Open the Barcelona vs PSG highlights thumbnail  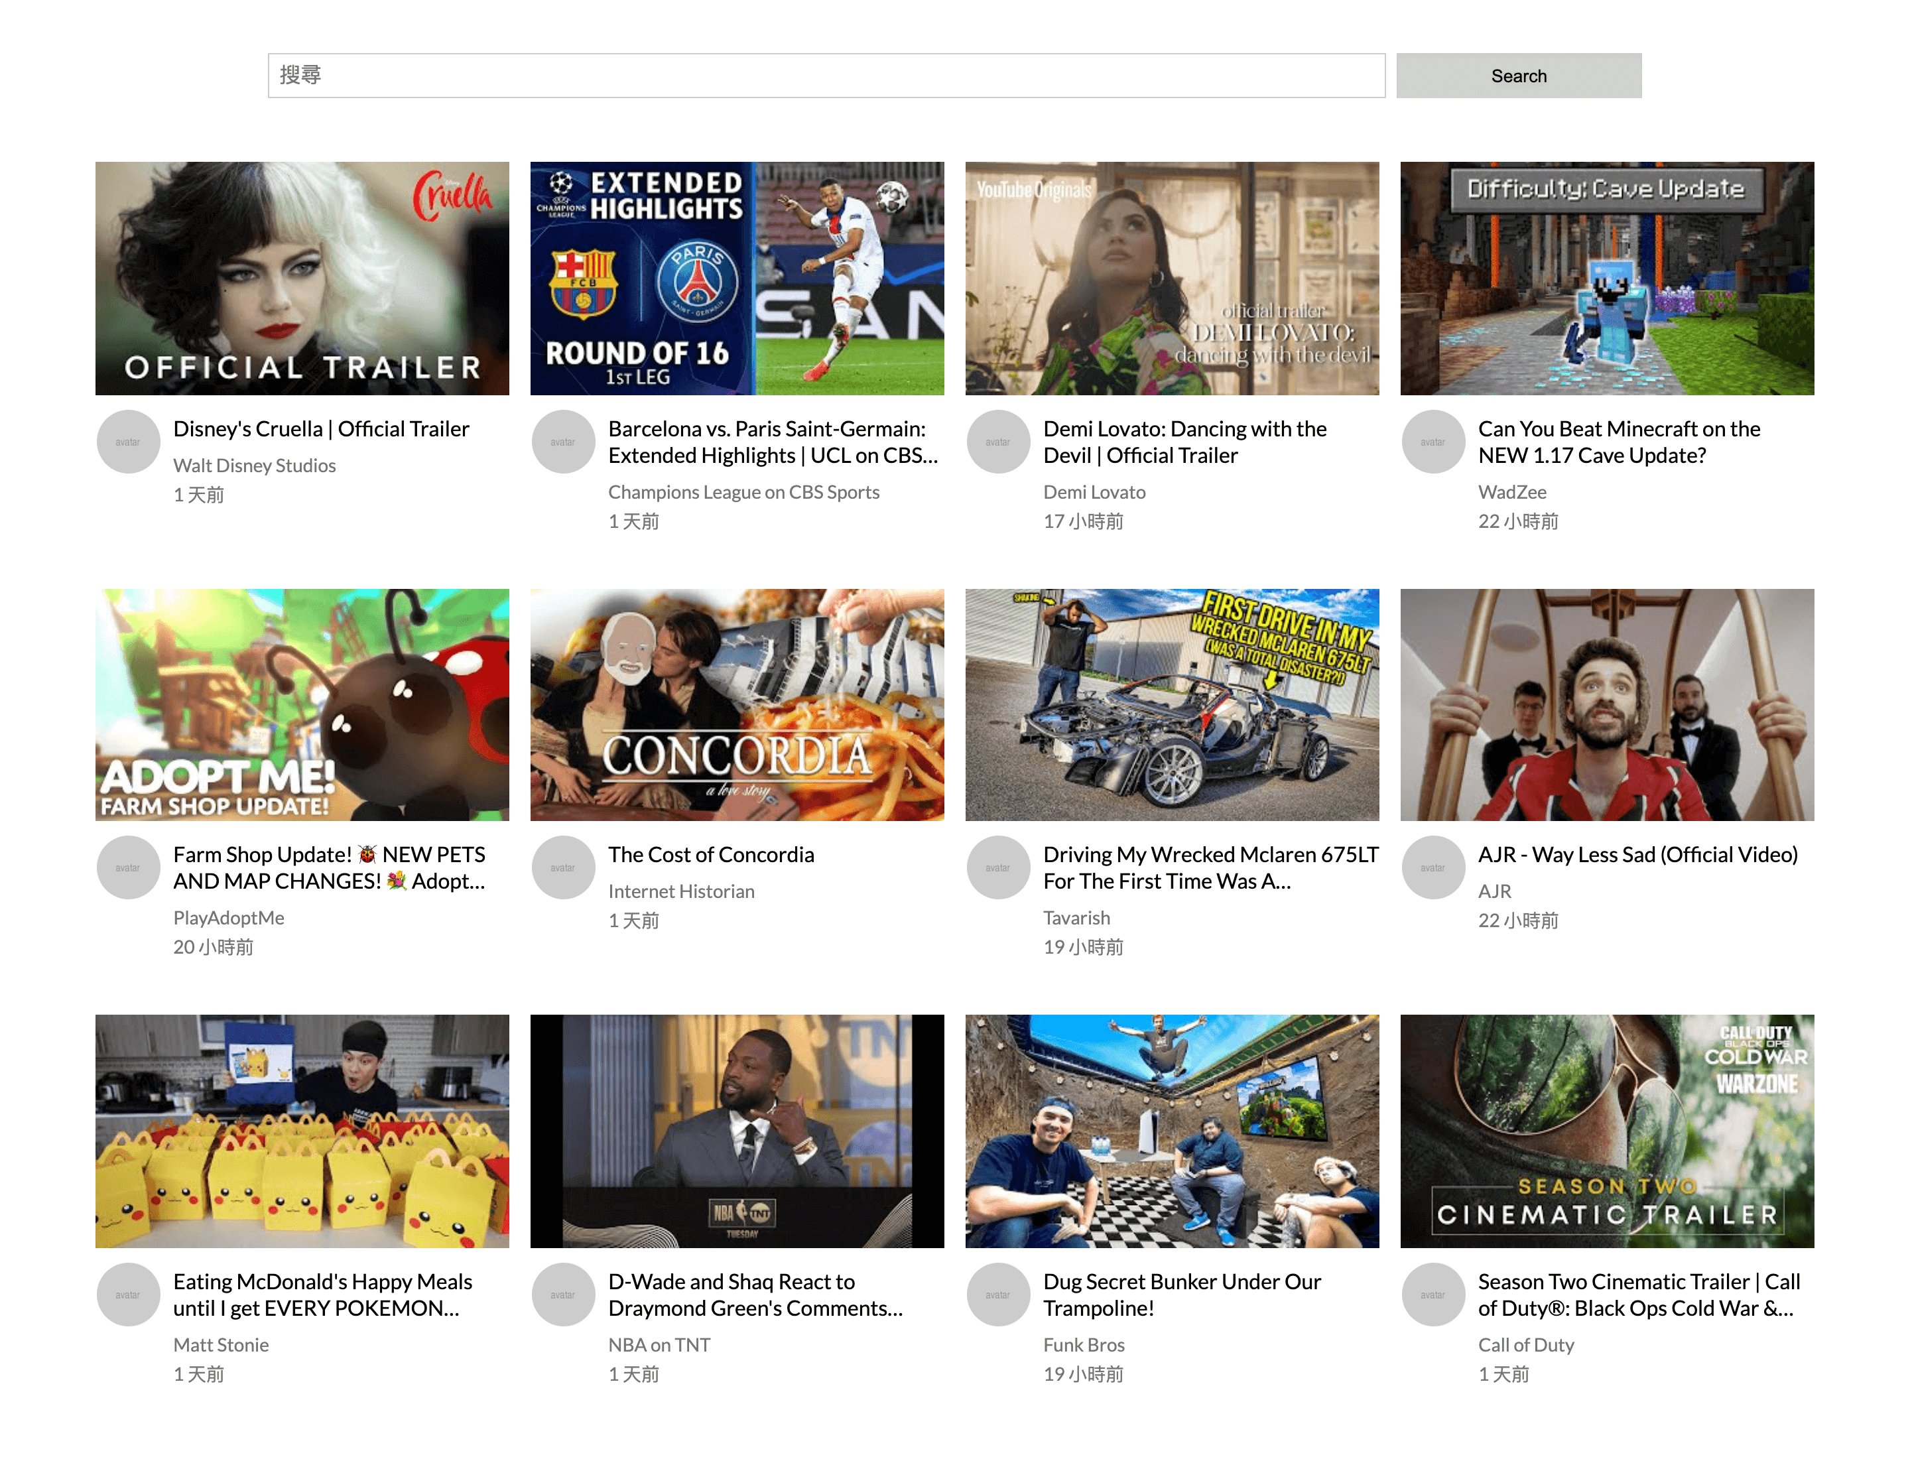click(x=737, y=278)
